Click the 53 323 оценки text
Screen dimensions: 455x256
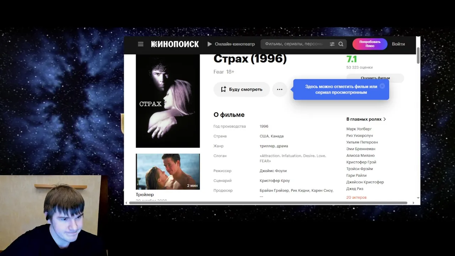(x=359, y=67)
